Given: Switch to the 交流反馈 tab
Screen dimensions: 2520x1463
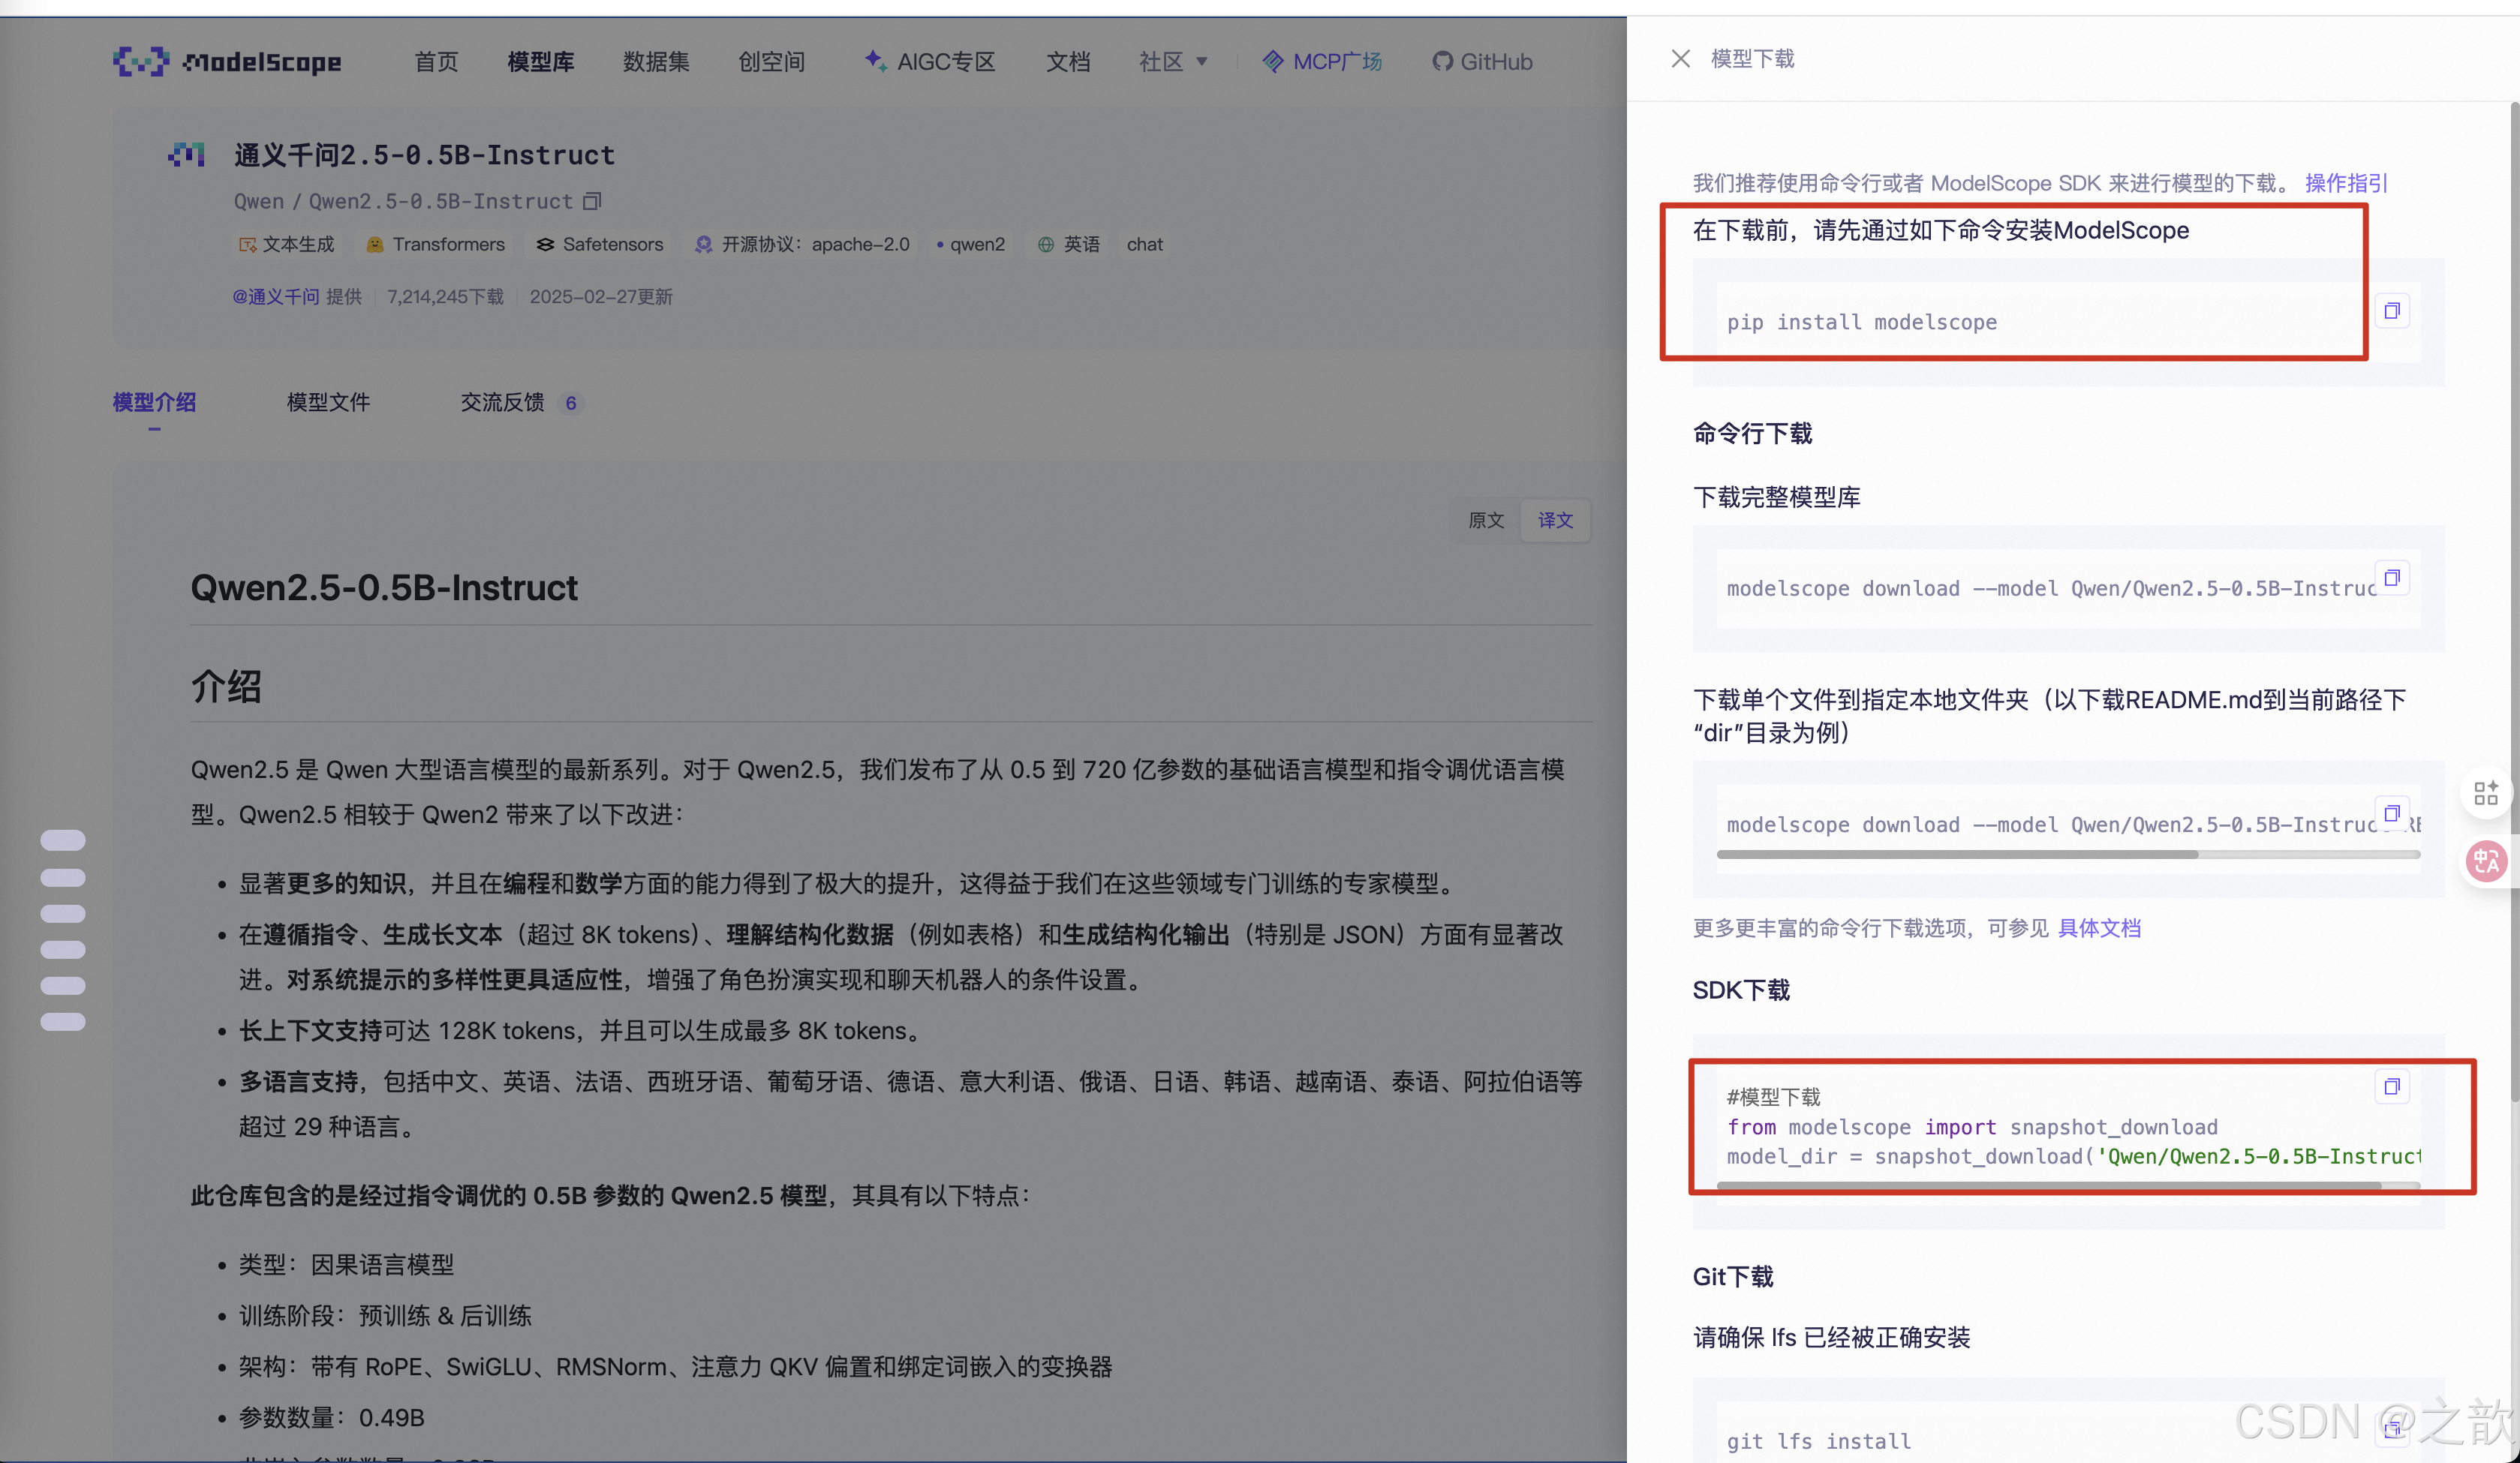Looking at the screenshot, I should (521, 402).
